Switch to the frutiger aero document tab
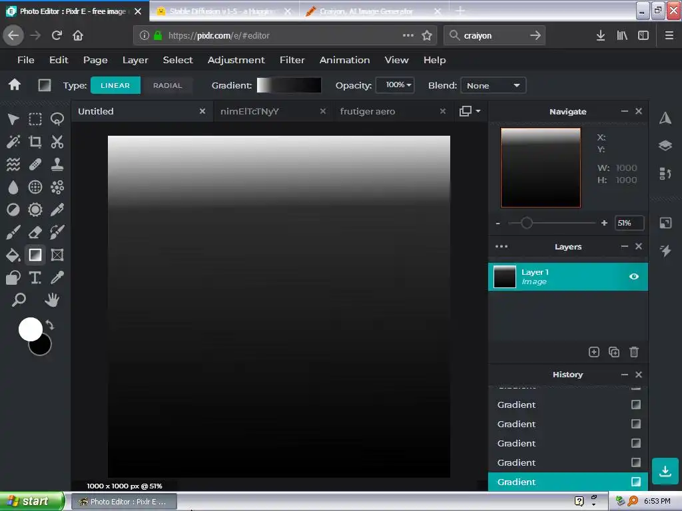Viewport: 682px width, 511px height. tap(393, 111)
